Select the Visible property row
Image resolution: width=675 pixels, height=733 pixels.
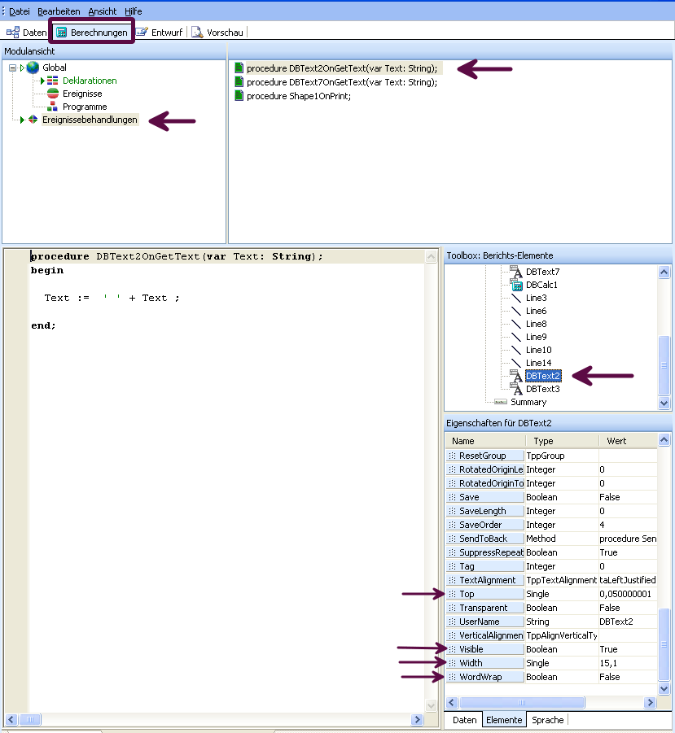click(x=551, y=649)
